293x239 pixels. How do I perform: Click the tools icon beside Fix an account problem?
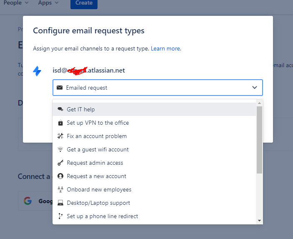point(60,136)
